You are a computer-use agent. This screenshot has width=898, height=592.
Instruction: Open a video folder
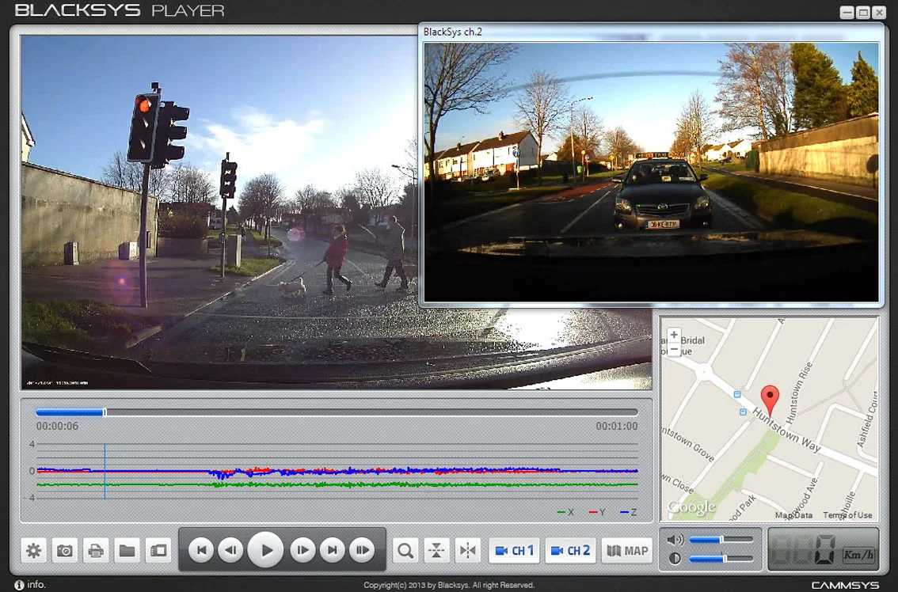point(127,551)
